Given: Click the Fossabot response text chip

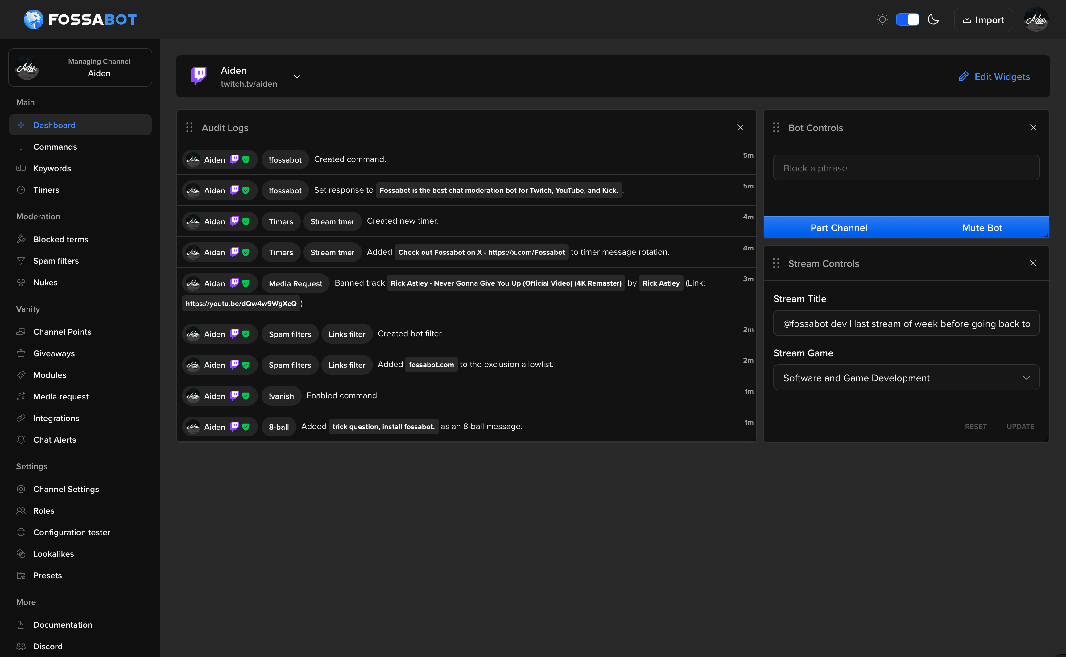Looking at the screenshot, I should 499,190.
